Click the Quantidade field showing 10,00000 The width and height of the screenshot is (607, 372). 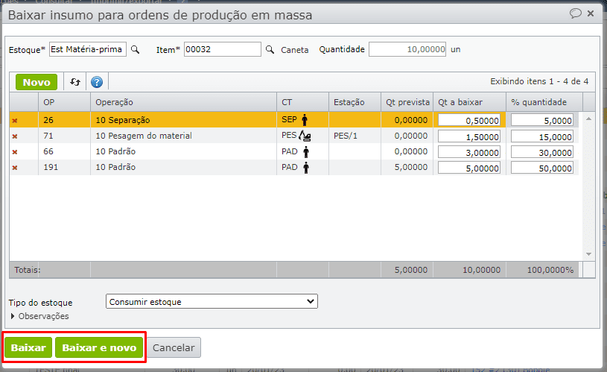[407, 49]
